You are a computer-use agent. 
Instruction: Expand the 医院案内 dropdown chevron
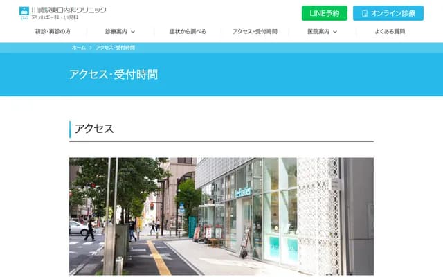point(335,32)
